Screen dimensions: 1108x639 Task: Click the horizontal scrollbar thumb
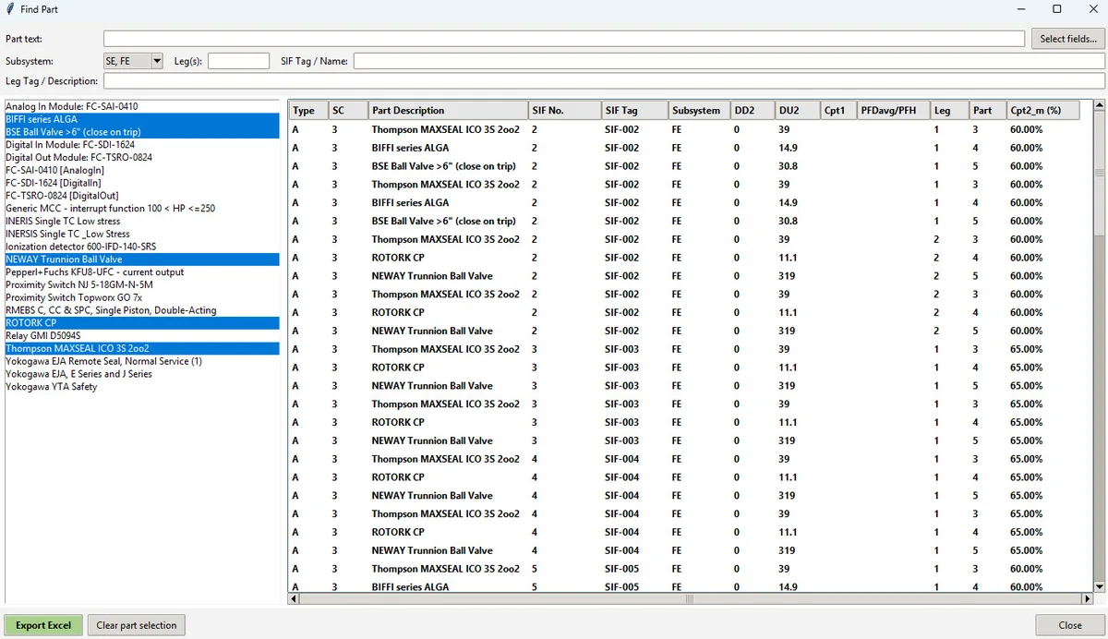[689, 598]
